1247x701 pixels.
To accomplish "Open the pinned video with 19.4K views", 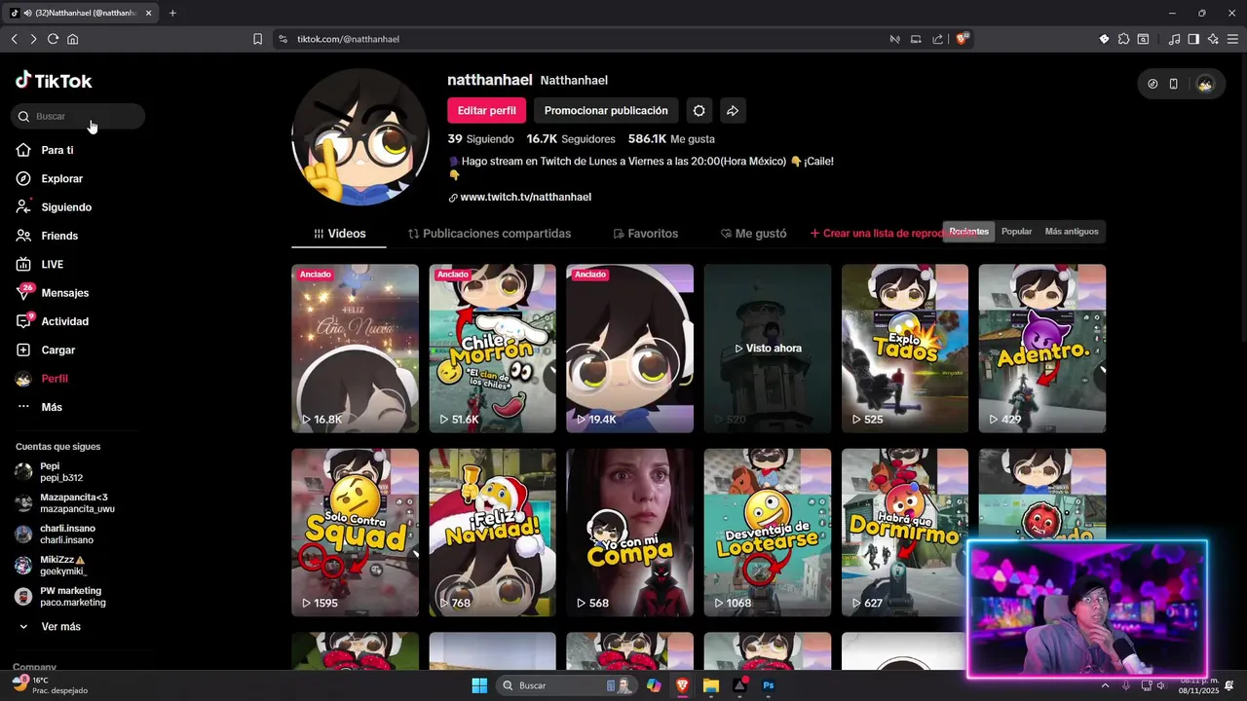I will pyautogui.click(x=629, y=349).
